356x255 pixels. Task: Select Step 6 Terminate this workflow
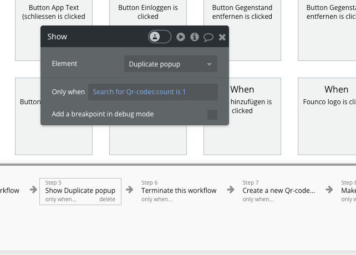(179, 190)
